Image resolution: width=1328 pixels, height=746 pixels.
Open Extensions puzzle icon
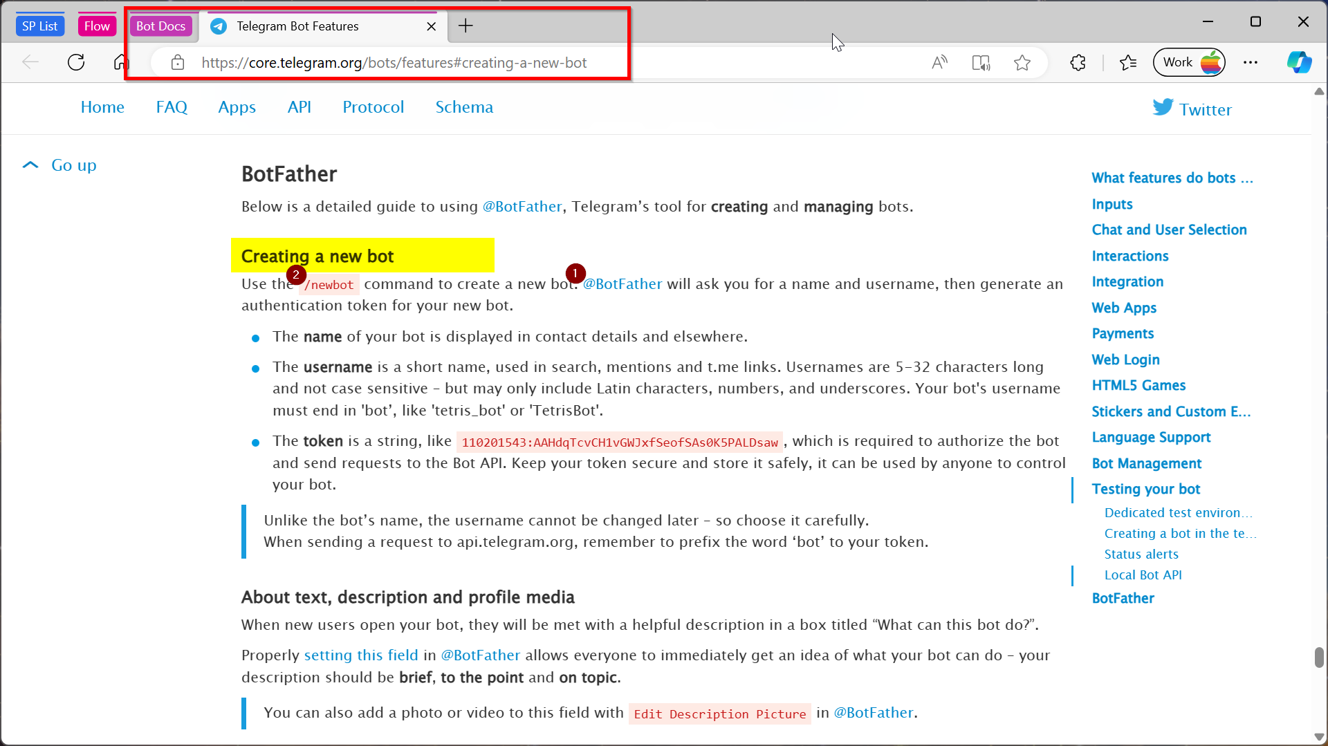click(x=1078, y=63)
